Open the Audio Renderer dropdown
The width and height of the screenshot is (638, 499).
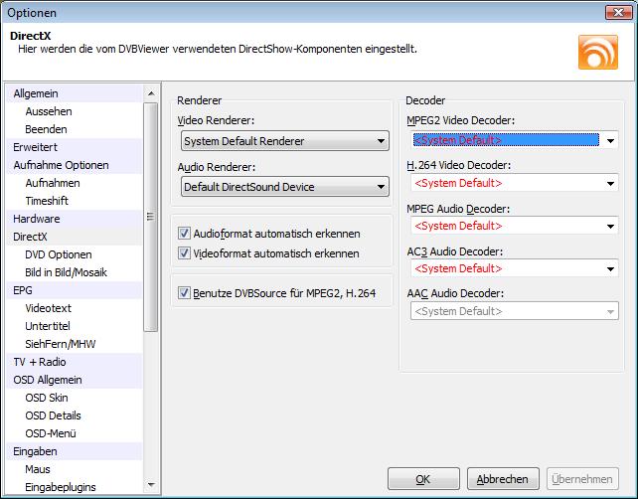point(285,187)
